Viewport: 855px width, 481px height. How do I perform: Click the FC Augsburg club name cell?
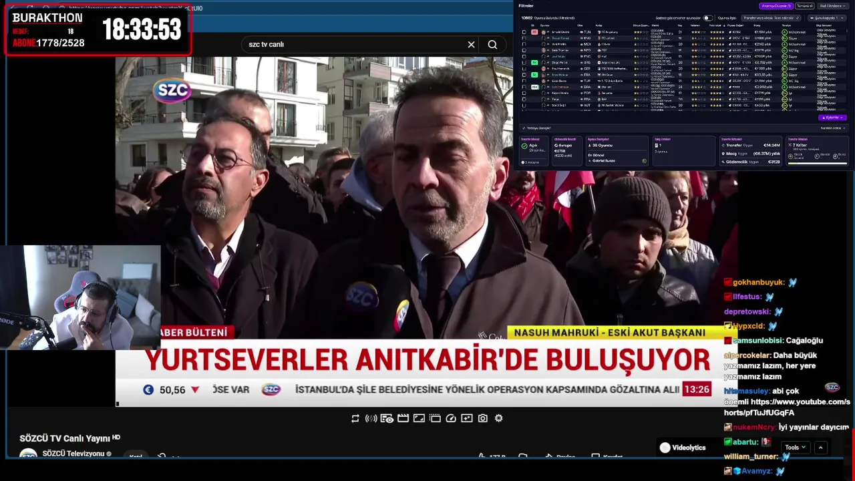(x=609, y=32)
